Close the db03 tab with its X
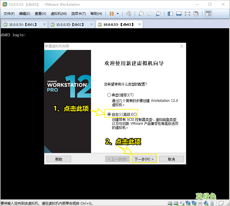The image size is (230, 206). 140,24
